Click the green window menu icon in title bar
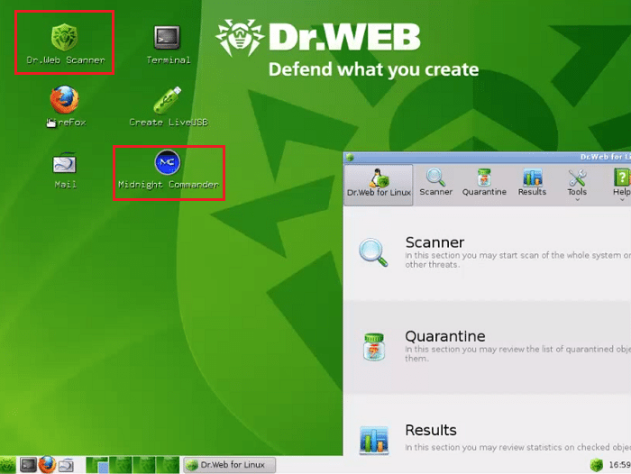This screenshot has height=474, width=631. click(x=350, y=158)
